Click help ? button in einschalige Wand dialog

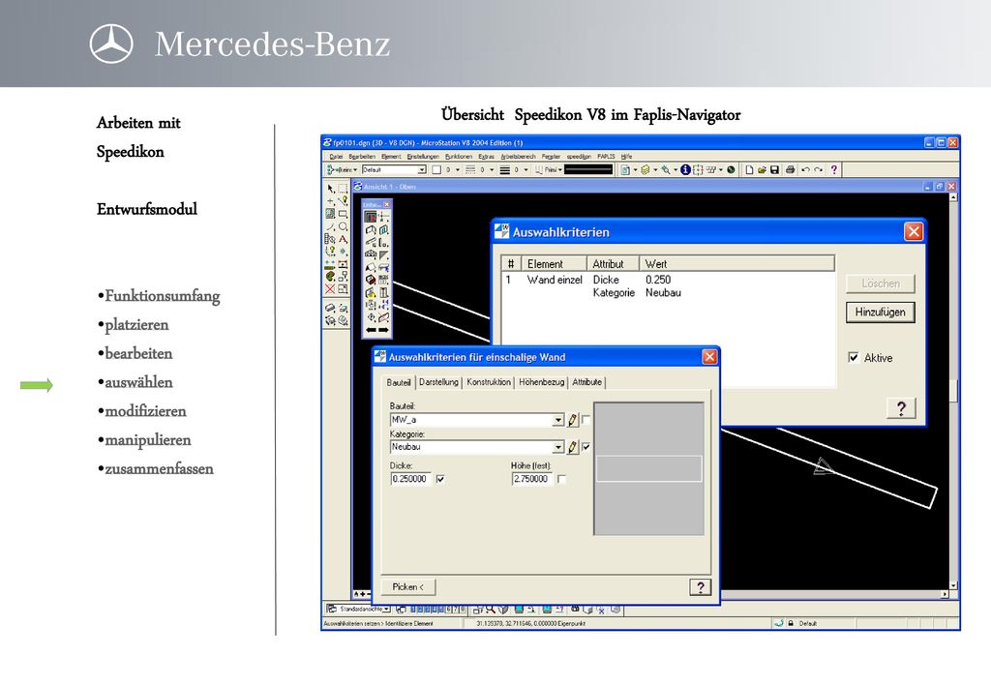700,587
